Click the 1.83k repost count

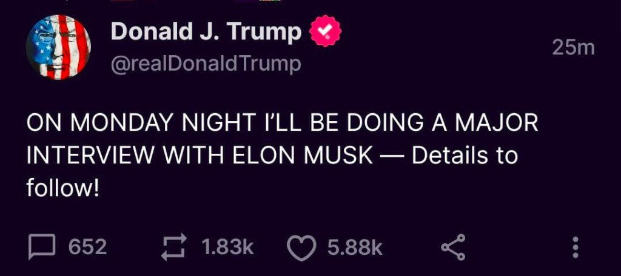coord(227,248)
